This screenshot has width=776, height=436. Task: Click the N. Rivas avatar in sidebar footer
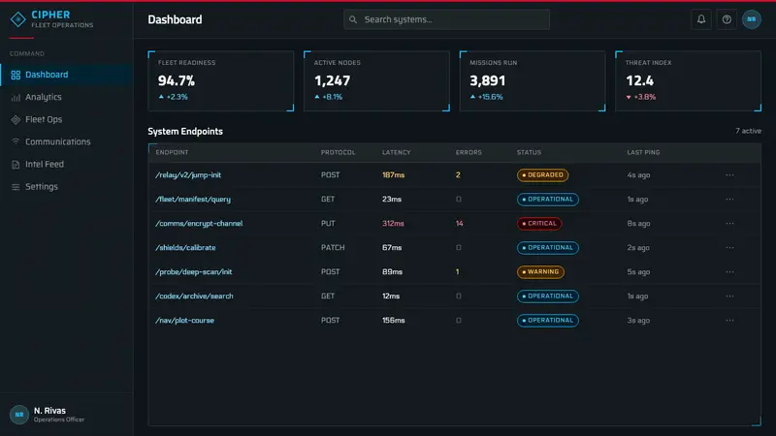pos(19,415)
